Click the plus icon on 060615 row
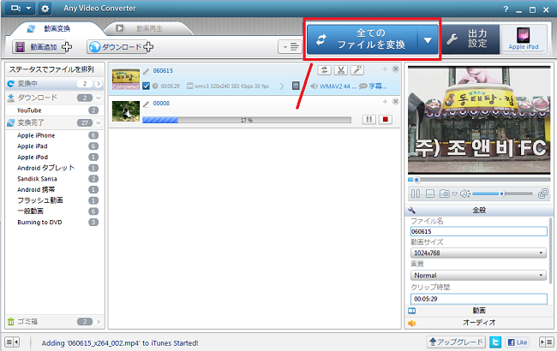The width and height of the screenshot is (557, 351). click(385, 68)
